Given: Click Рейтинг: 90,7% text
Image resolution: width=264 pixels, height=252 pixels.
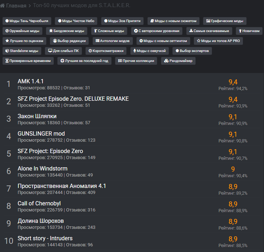Looking at the screenshot, I should 233,158.
